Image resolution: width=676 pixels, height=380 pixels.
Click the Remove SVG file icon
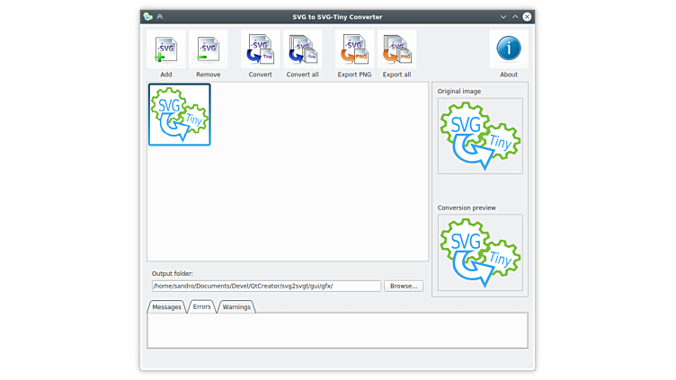click(208, 50)
